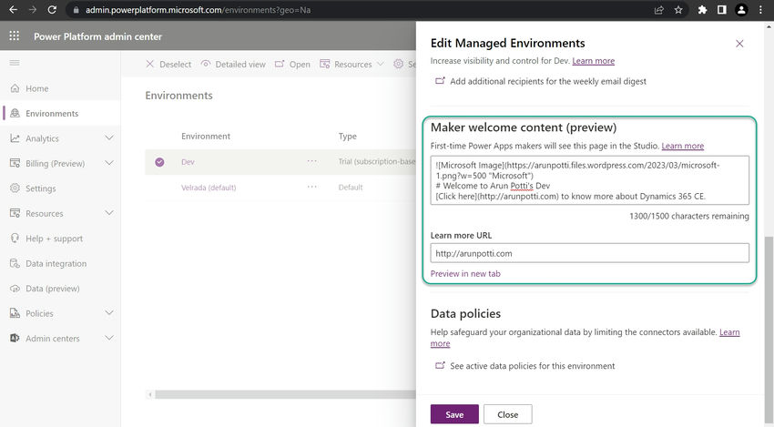Click the Save button
This screenshot has width=774, height=427.
click(454, 414)
